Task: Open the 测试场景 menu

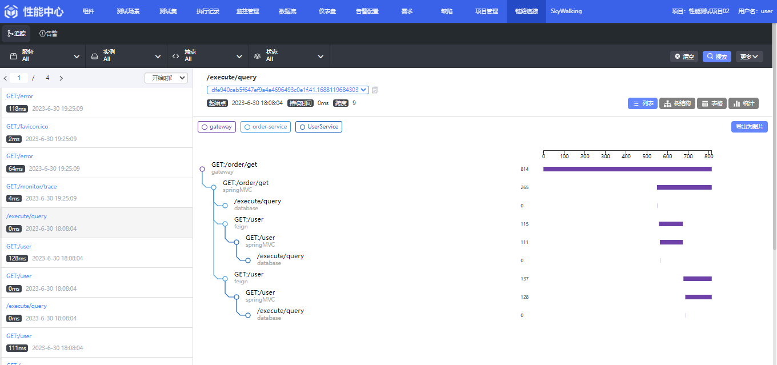Action: point(128,11)
